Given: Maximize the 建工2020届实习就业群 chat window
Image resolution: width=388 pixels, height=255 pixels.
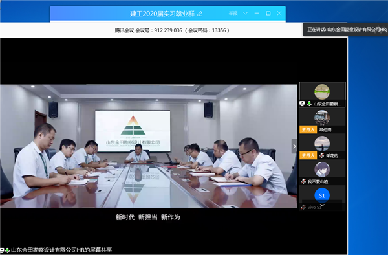Looking at the screenshot, I should pos(268,13).
